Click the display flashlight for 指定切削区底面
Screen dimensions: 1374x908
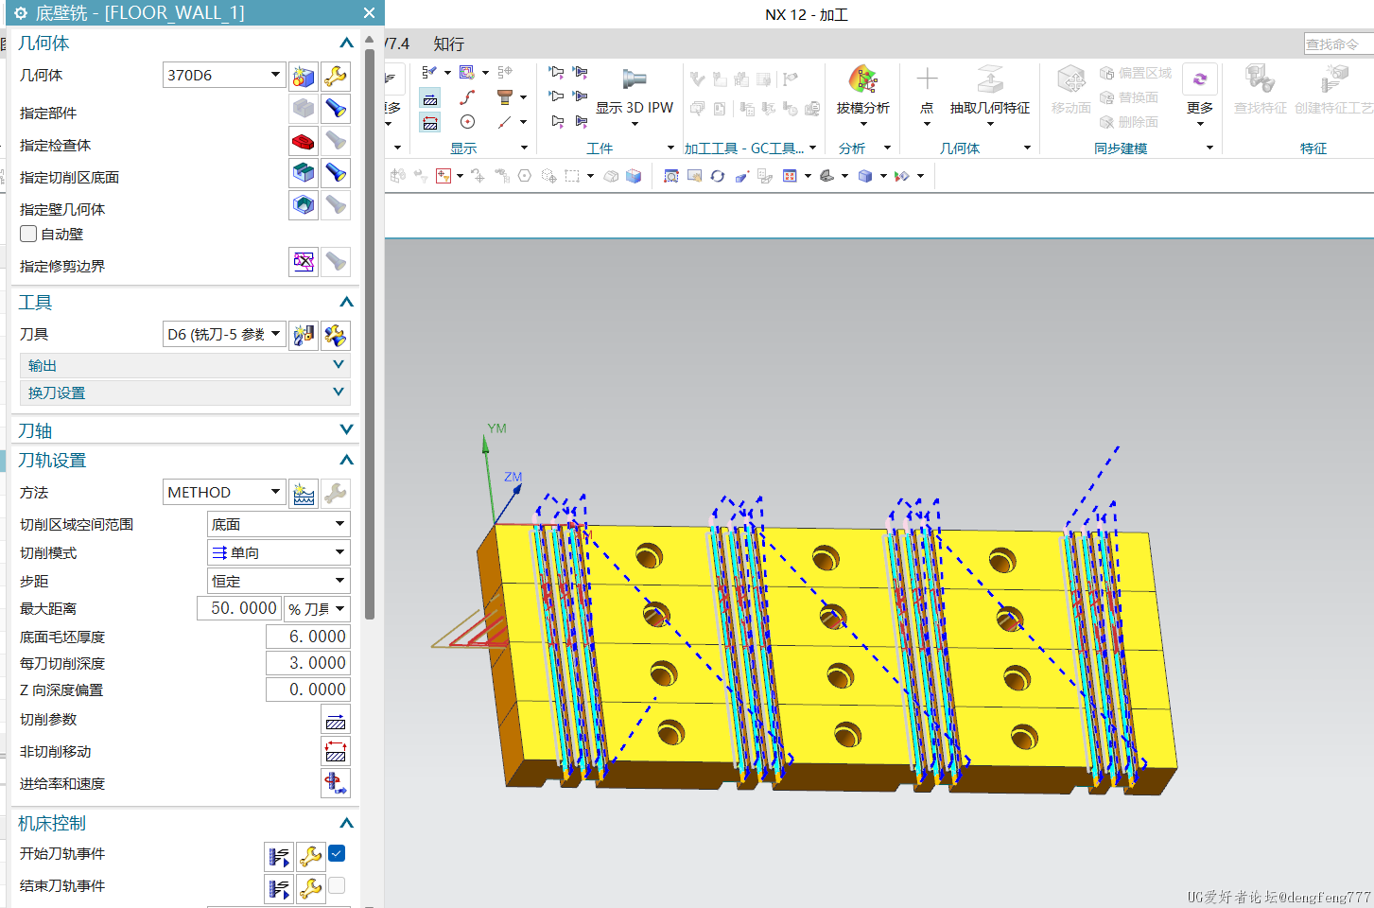tap(336, 173)
